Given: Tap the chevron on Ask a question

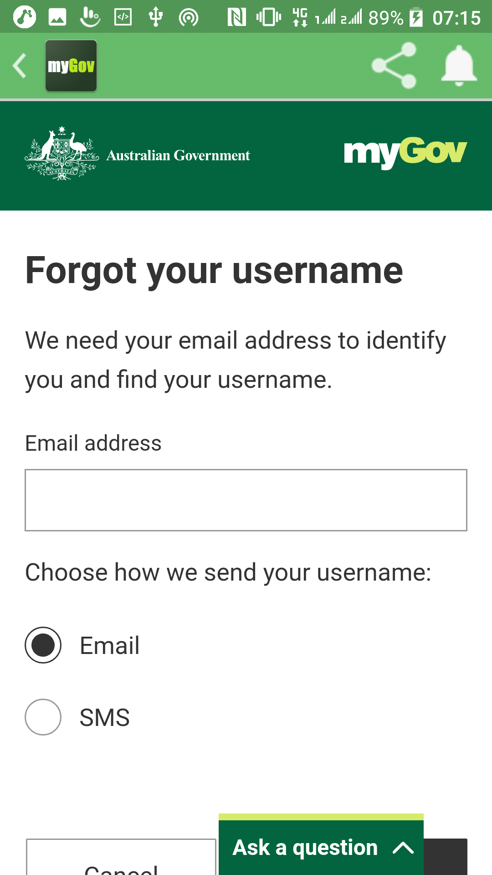Looking at the screenshot, I should [403, 848].
